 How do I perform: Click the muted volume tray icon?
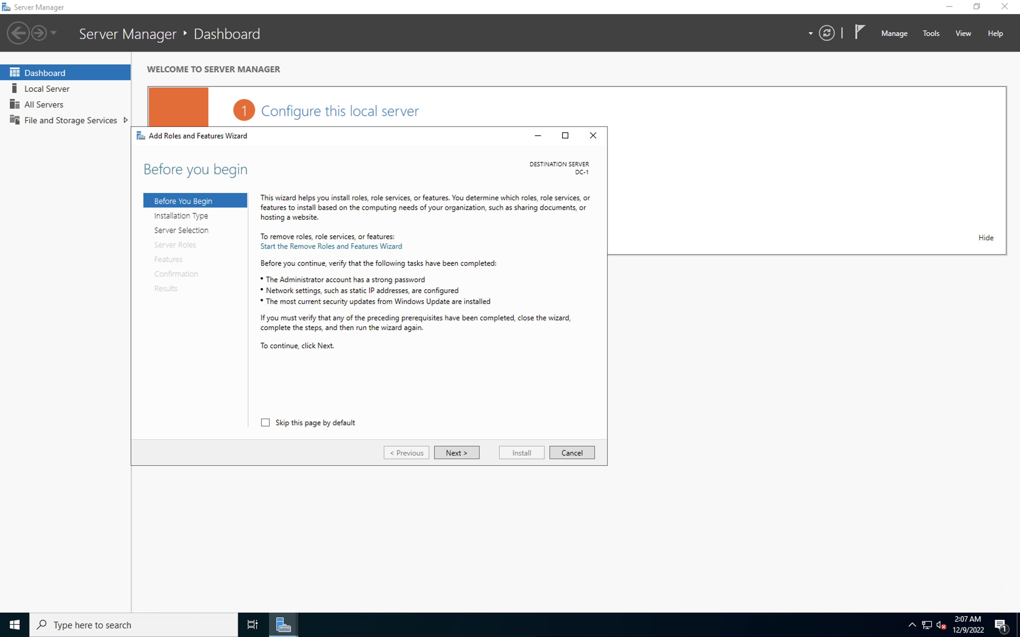(941, 625)
